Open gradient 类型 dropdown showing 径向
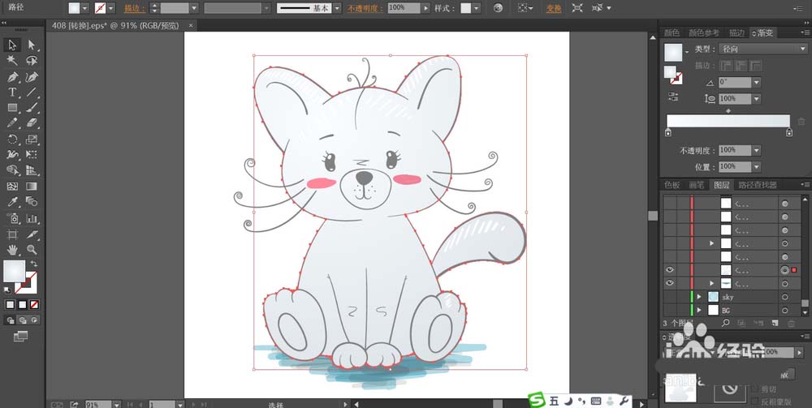Viewport: 812px width, 408px height. [x=763, y=49]
